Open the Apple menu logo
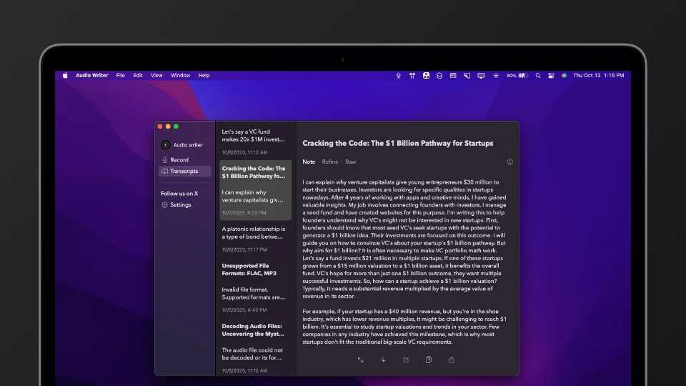The height and width of the screenshot is (386, 686). [x=65, y=75]
